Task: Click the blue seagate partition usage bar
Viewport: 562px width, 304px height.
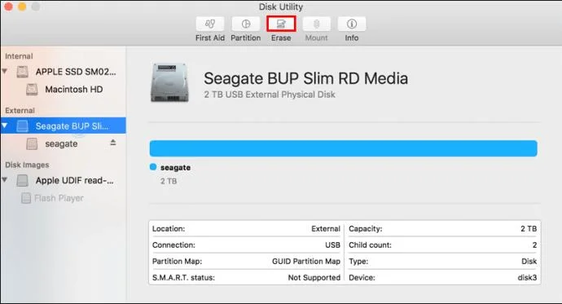Action: [x=344, y=148]
